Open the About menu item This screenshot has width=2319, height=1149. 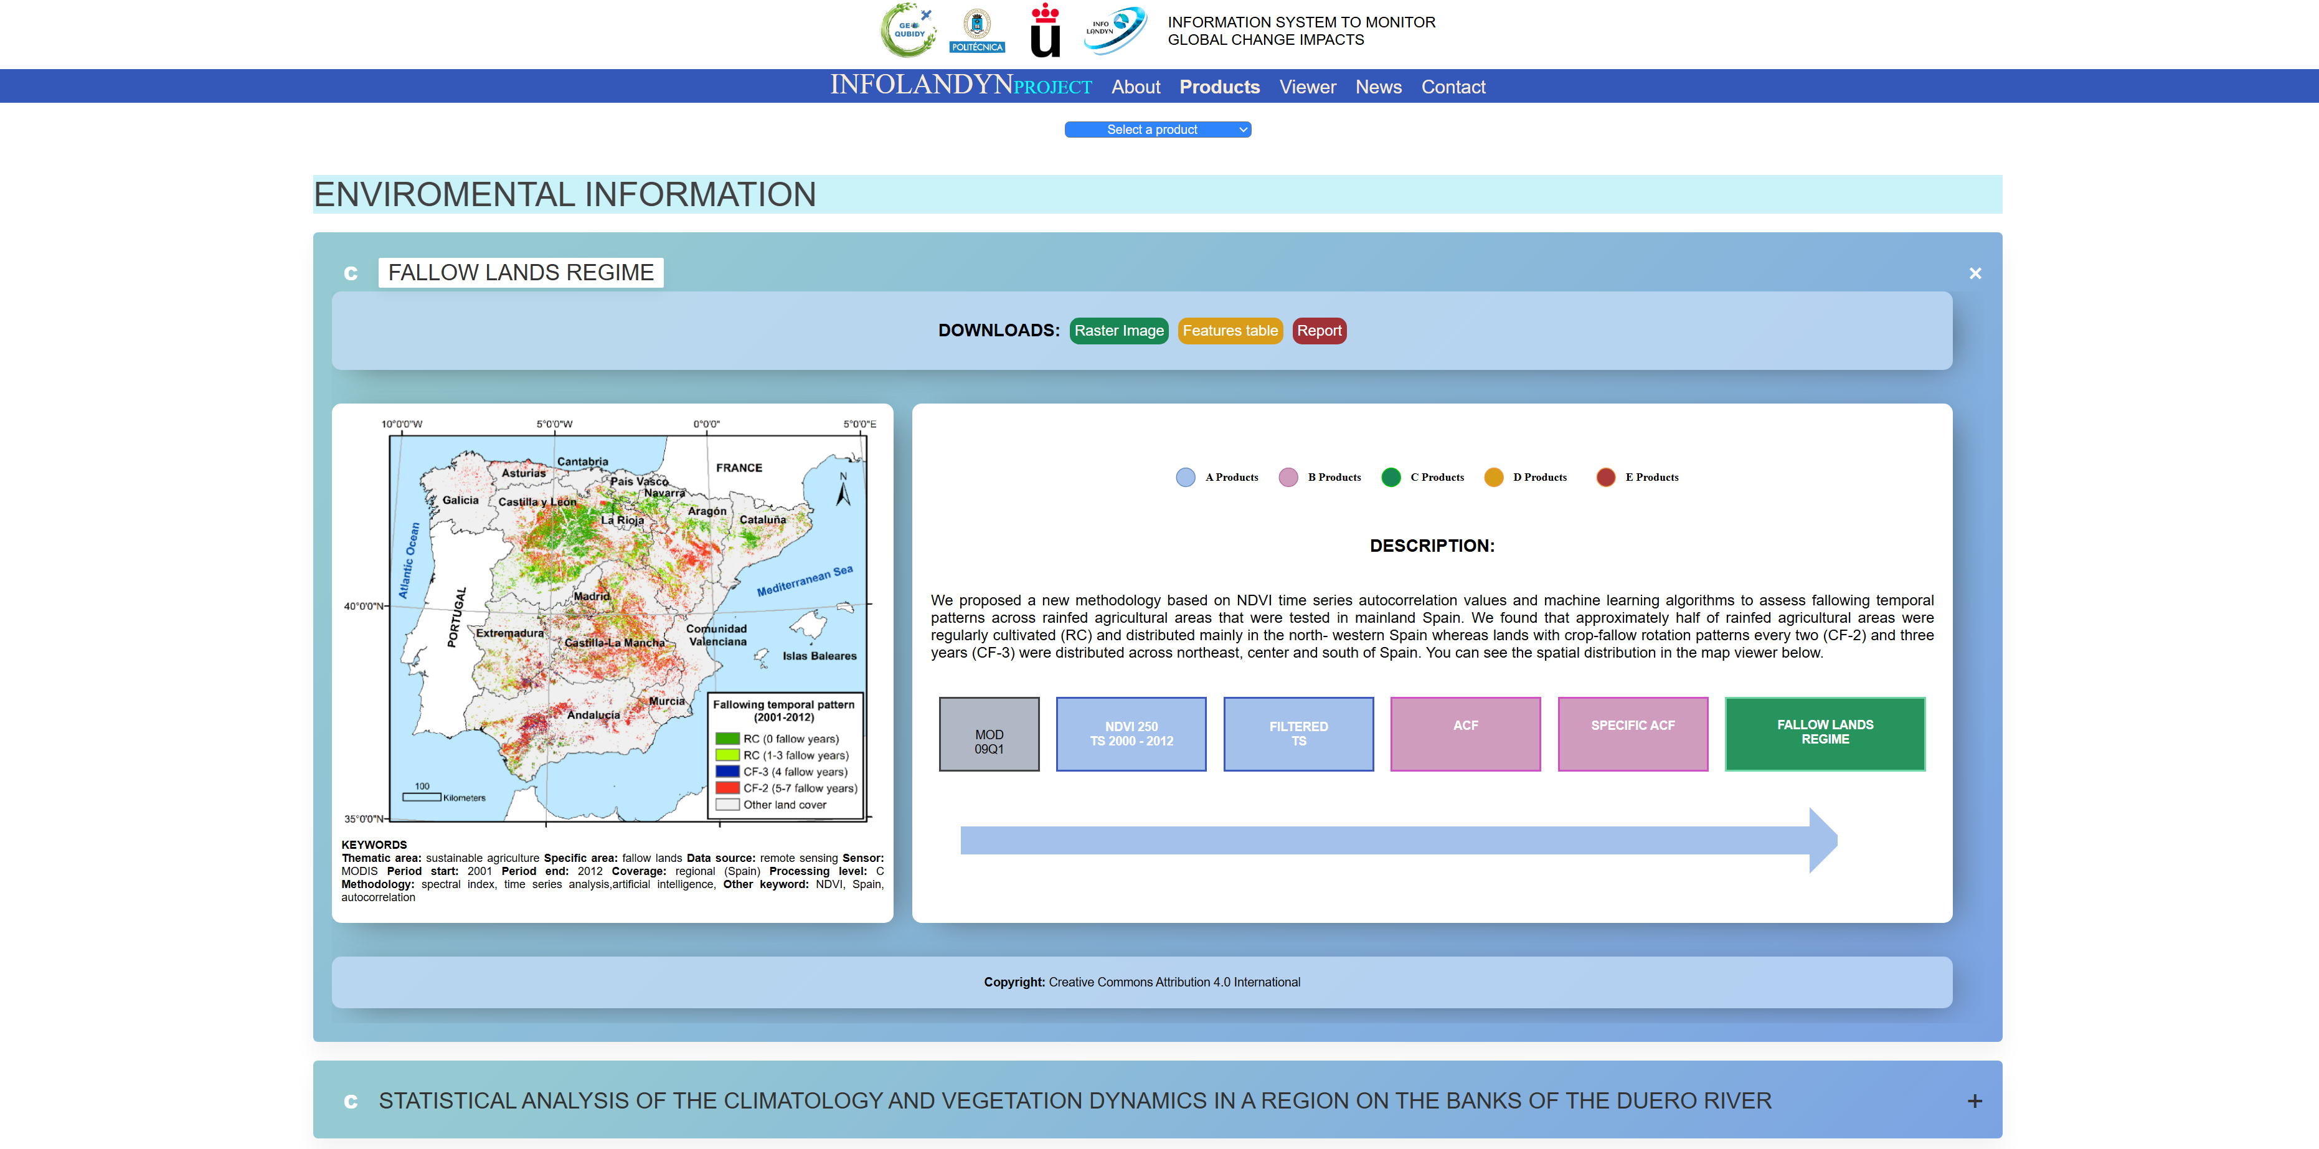(1135, 87)
